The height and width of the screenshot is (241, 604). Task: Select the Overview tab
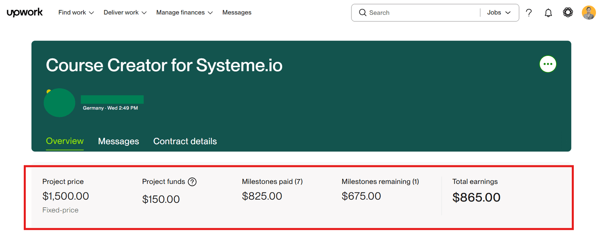[65, 141]
